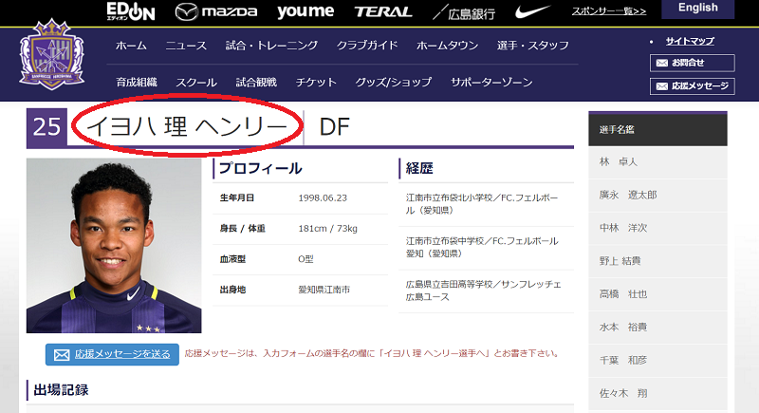The height and width of the screenshot is (413, 759).
Task: Click the player portrait photo
Action: coord(114,246)
